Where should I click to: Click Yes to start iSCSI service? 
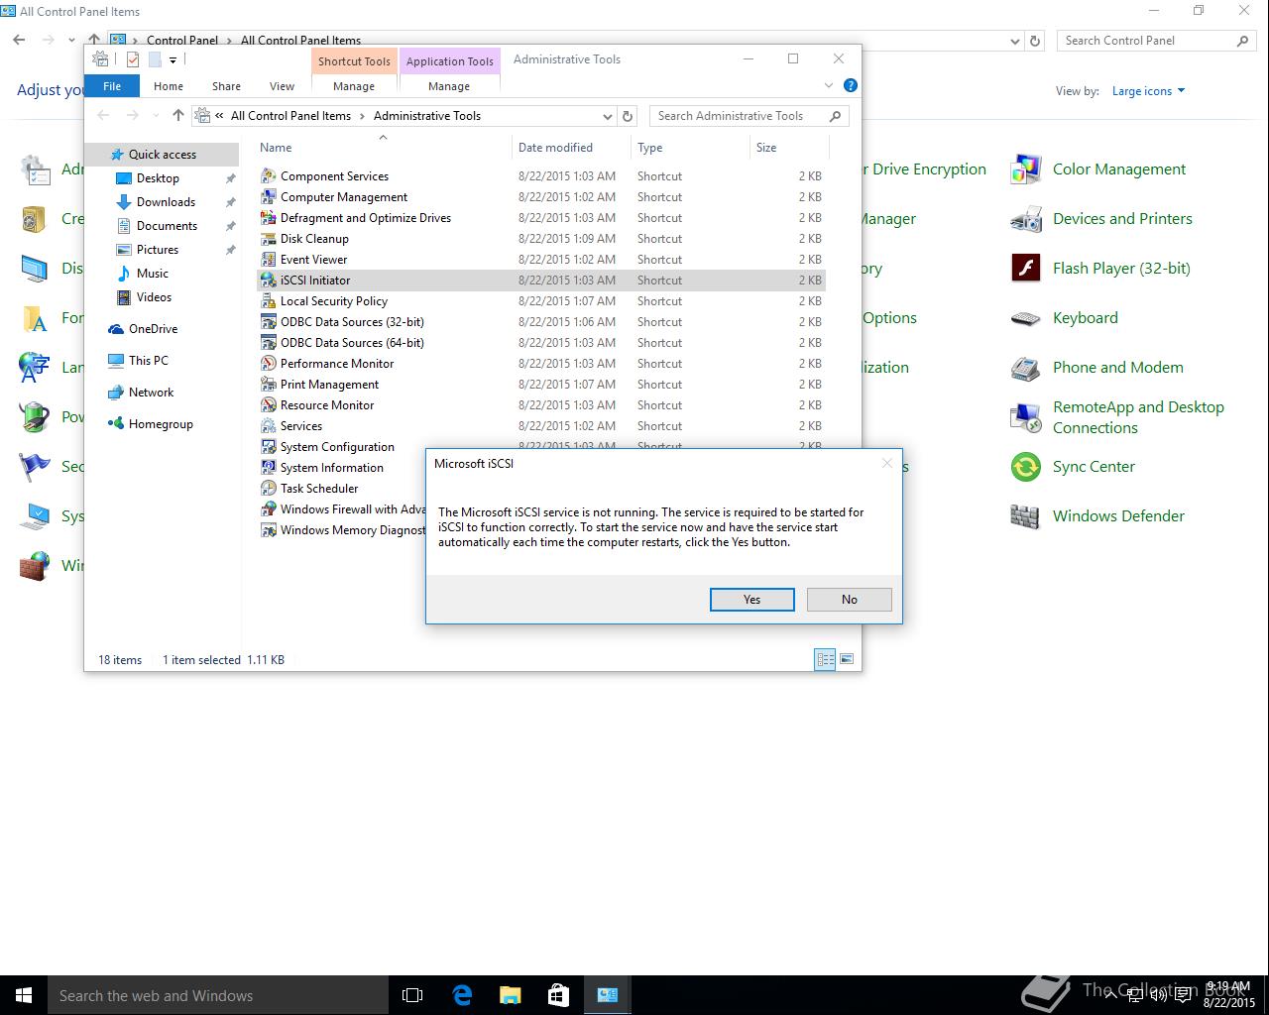click(x=751, y=600)
